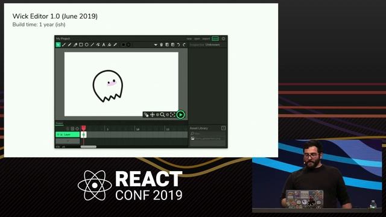Image resolution: width=386 pixels, height=217 pixels.
Task: Click the add layer button below Layer
Action: [68, 141]
